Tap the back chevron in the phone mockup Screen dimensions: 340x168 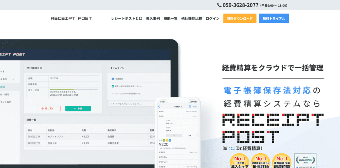pos(159,106)
